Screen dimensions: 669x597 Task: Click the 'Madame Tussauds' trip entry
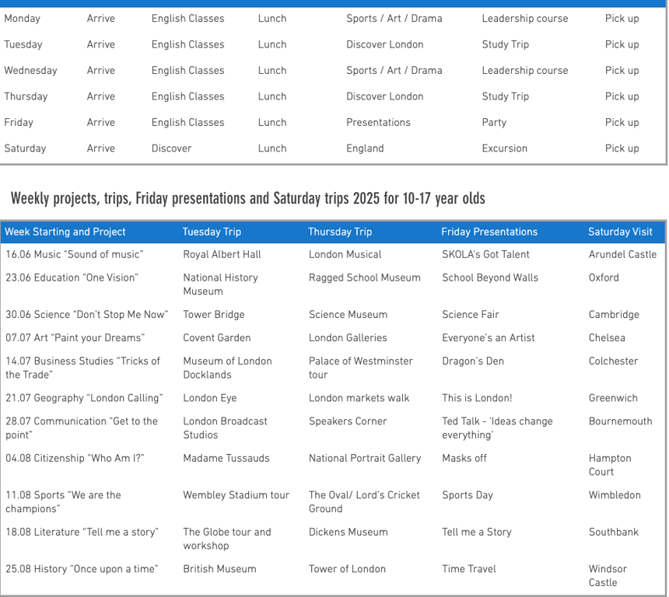(226, 458)
